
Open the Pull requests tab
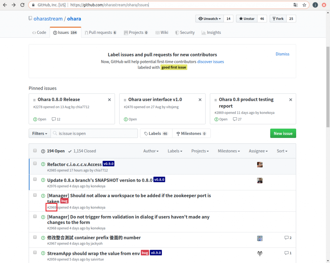click(x=101, y=33)
